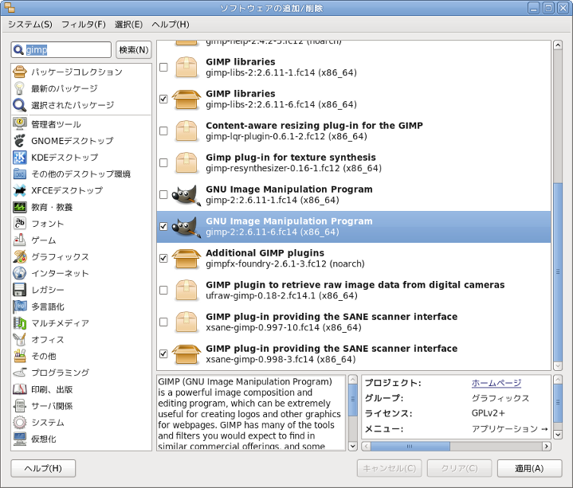Screen dimensions: 573x488
Task: Click the package list scroll up arrow
Action: [x=558, y=45]
